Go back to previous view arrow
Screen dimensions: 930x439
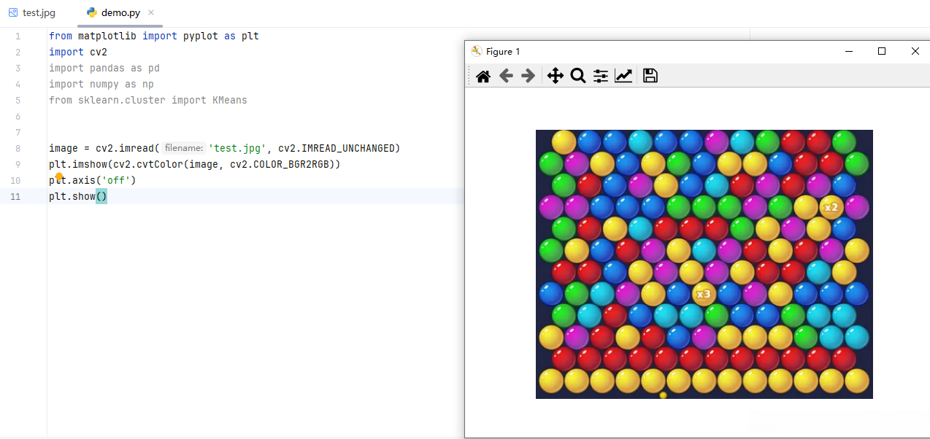coord(506,76)
